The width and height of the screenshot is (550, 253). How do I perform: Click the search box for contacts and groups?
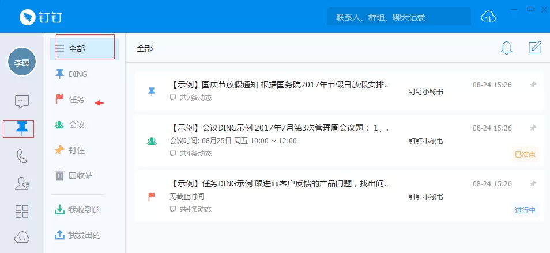[x=399, y=17]
